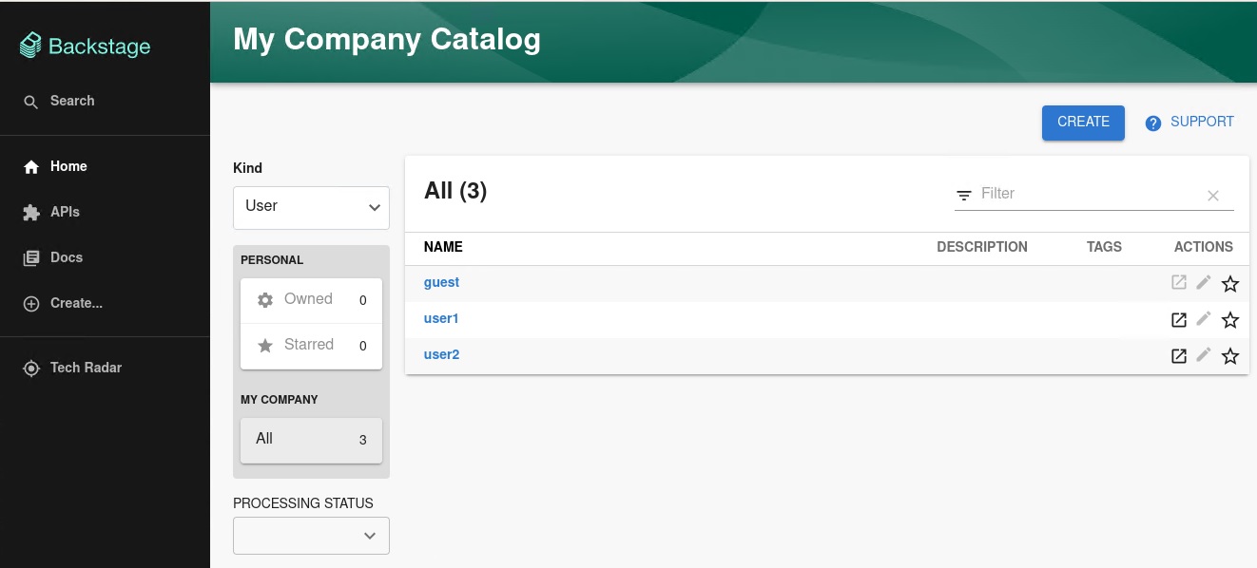Click the All (3) table heading
The height and width of the screenshot is (568, 1257).
coord(455,191)
